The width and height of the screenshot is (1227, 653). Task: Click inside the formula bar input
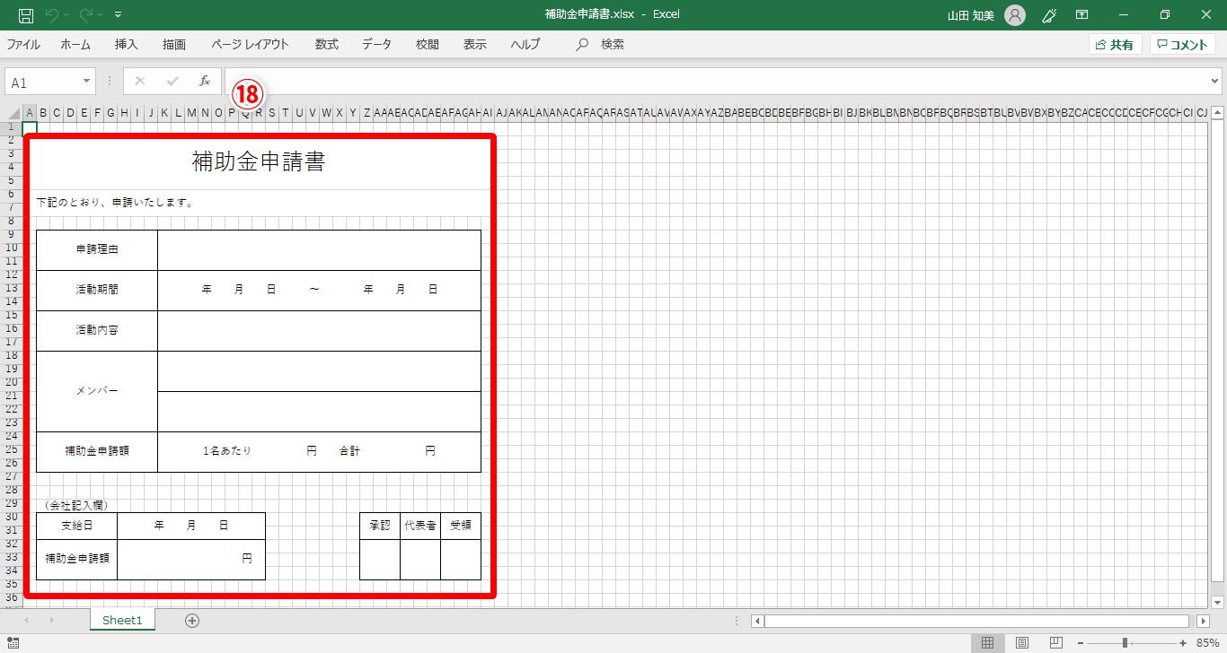point(715,82)
